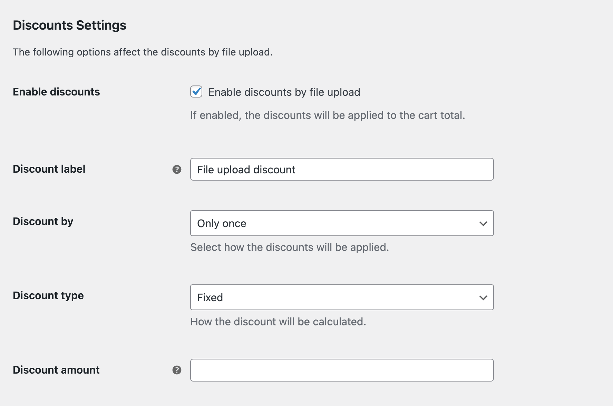This screenshot has height=406, width=613.
Task: Click the question mark next to Discount amount
Action: click(177, 370)
